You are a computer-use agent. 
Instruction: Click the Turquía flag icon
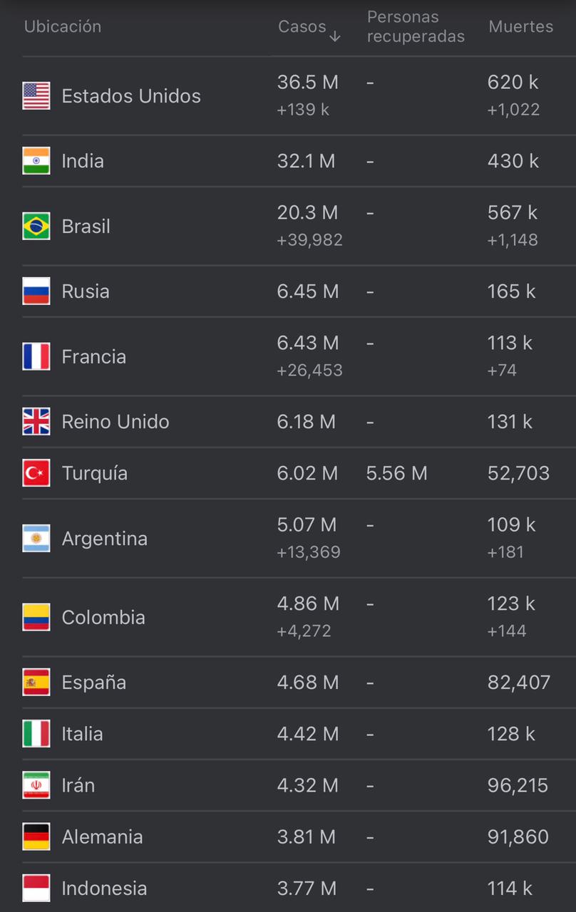click(x=36, y=472)
